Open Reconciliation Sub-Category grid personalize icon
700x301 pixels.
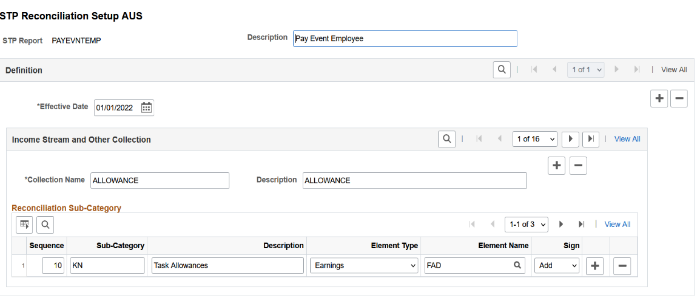(x=24, y=225)
